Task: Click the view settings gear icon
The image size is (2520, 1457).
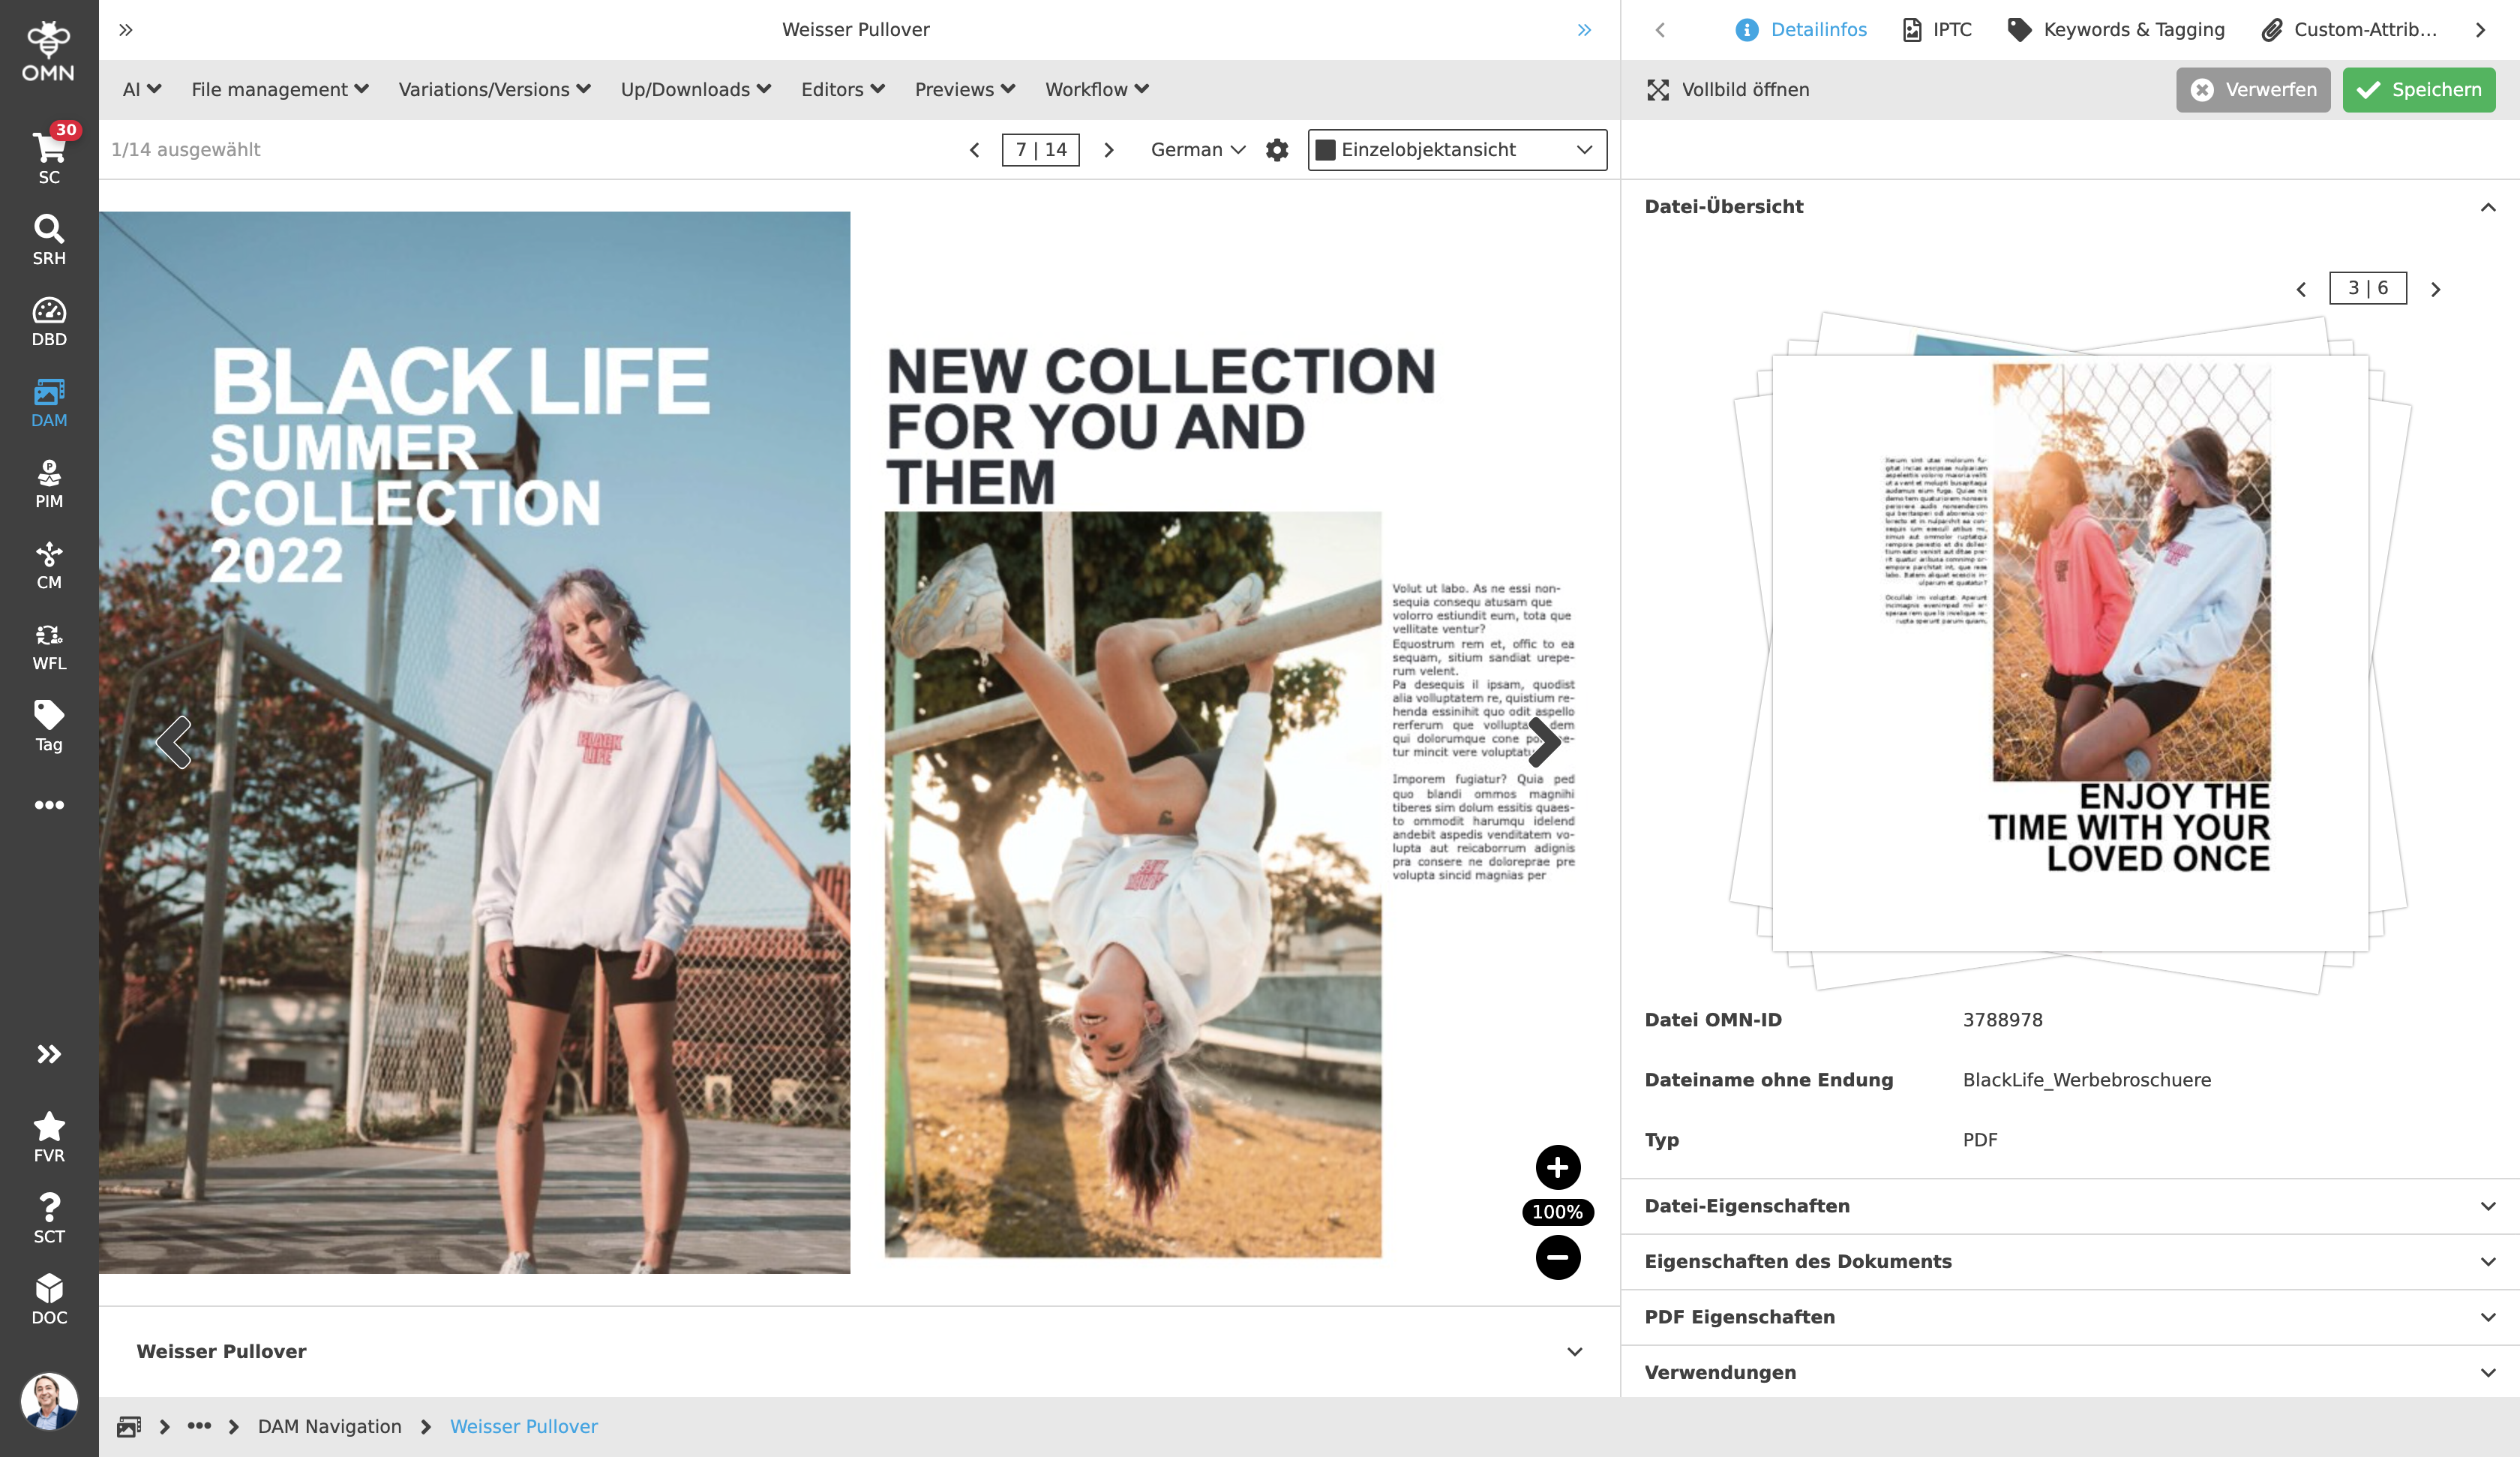Action: 1277,150
